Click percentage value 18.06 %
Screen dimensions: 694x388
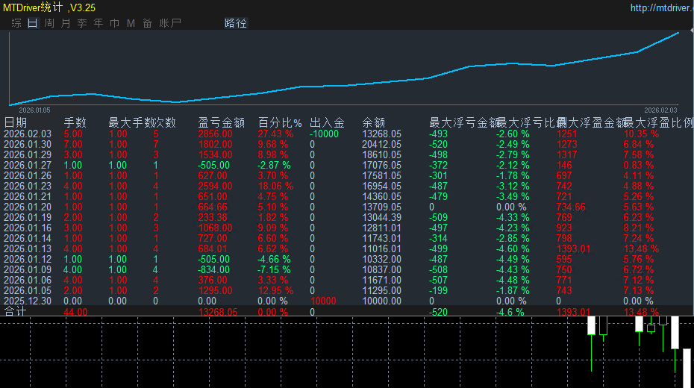275,186
